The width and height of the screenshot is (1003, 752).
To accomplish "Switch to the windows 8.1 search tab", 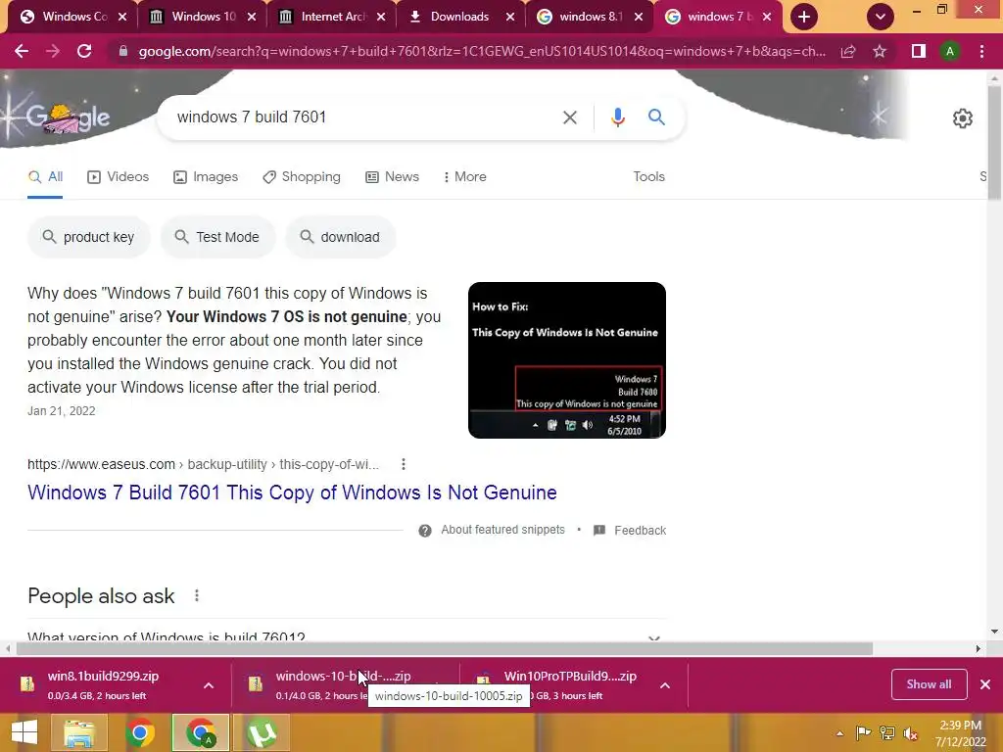I will (590, 17).
